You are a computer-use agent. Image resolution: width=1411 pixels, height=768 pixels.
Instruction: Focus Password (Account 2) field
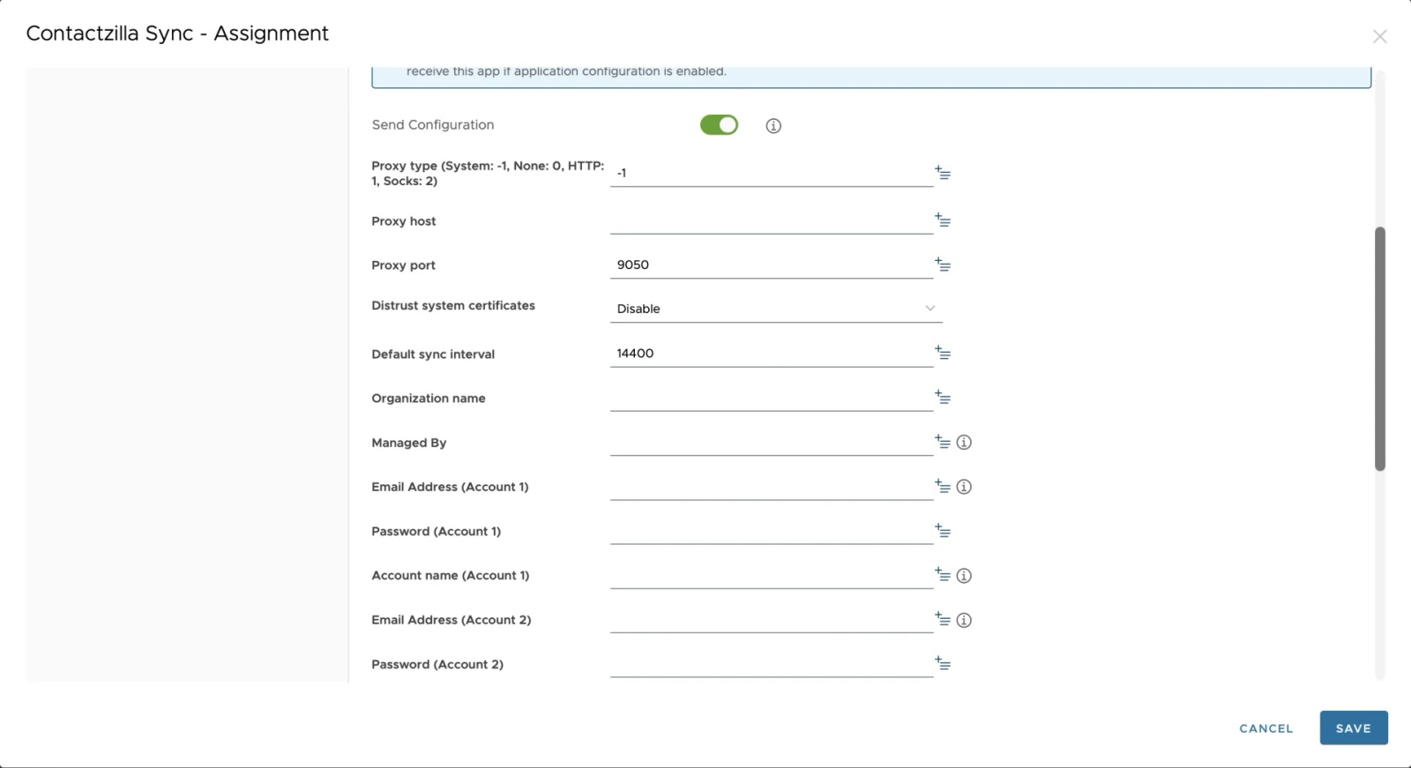[772, 663]
